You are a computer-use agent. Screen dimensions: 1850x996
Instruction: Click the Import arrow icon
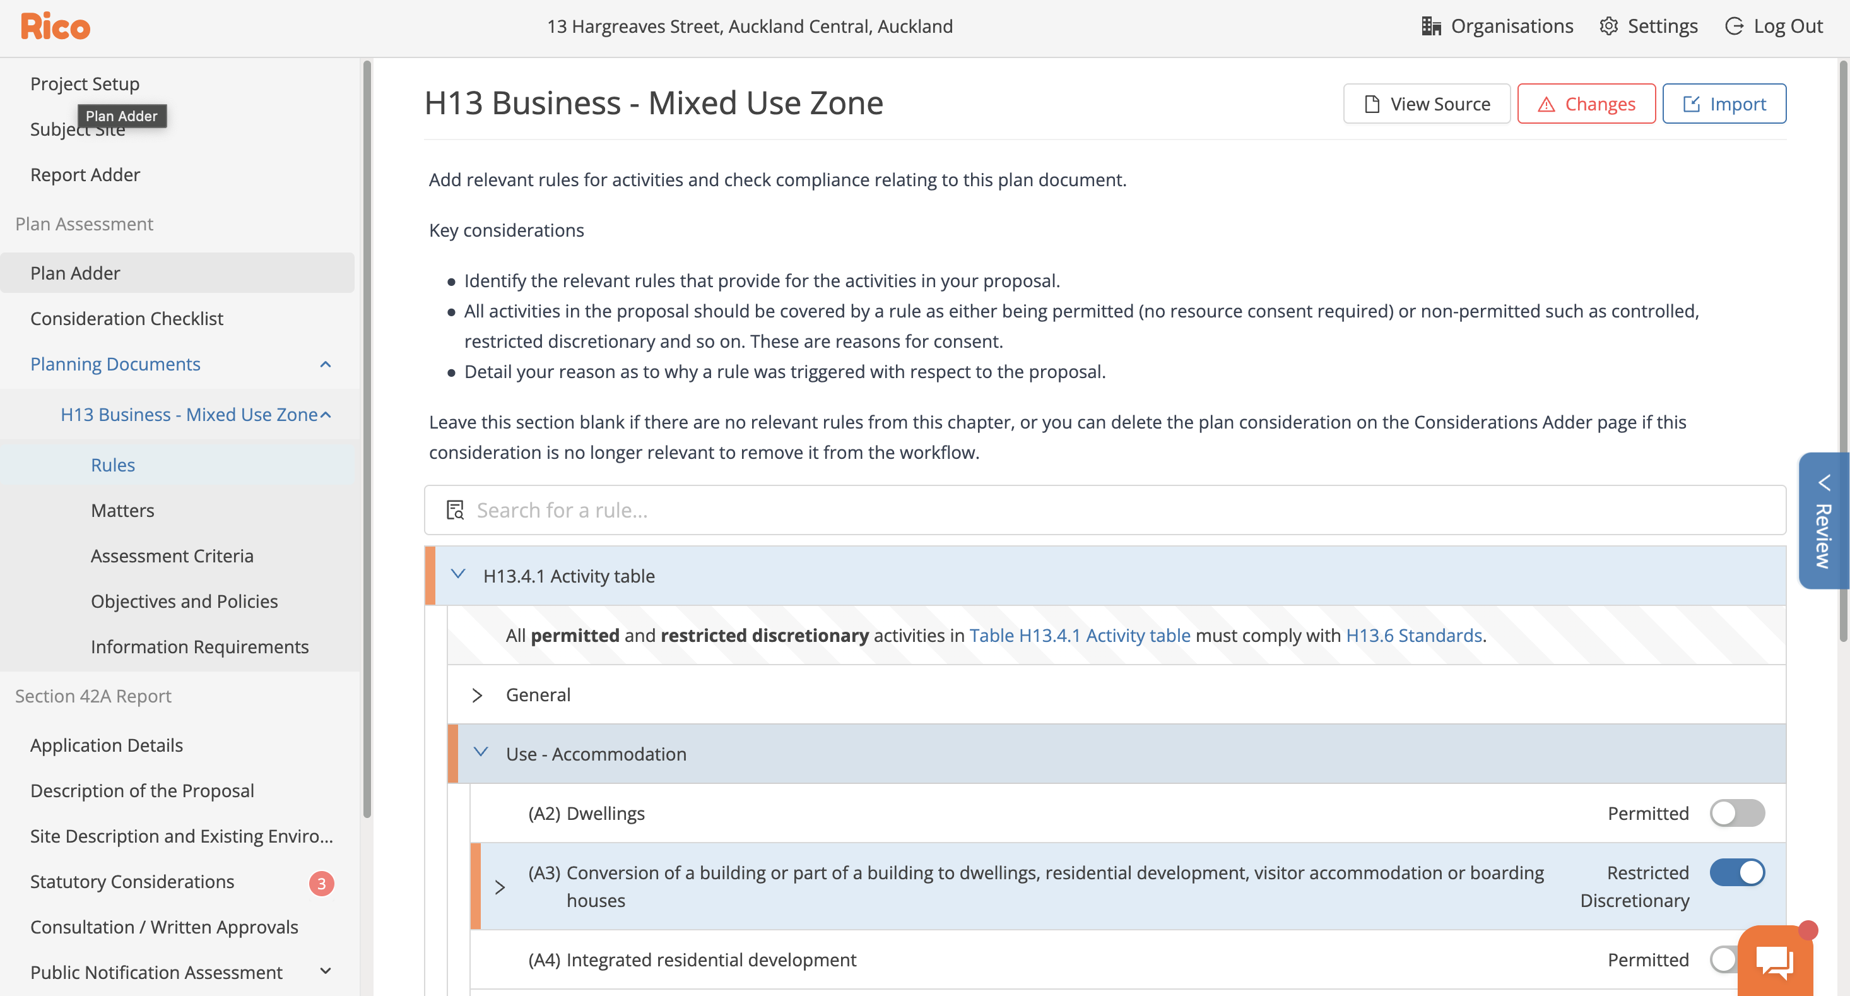1691,104
